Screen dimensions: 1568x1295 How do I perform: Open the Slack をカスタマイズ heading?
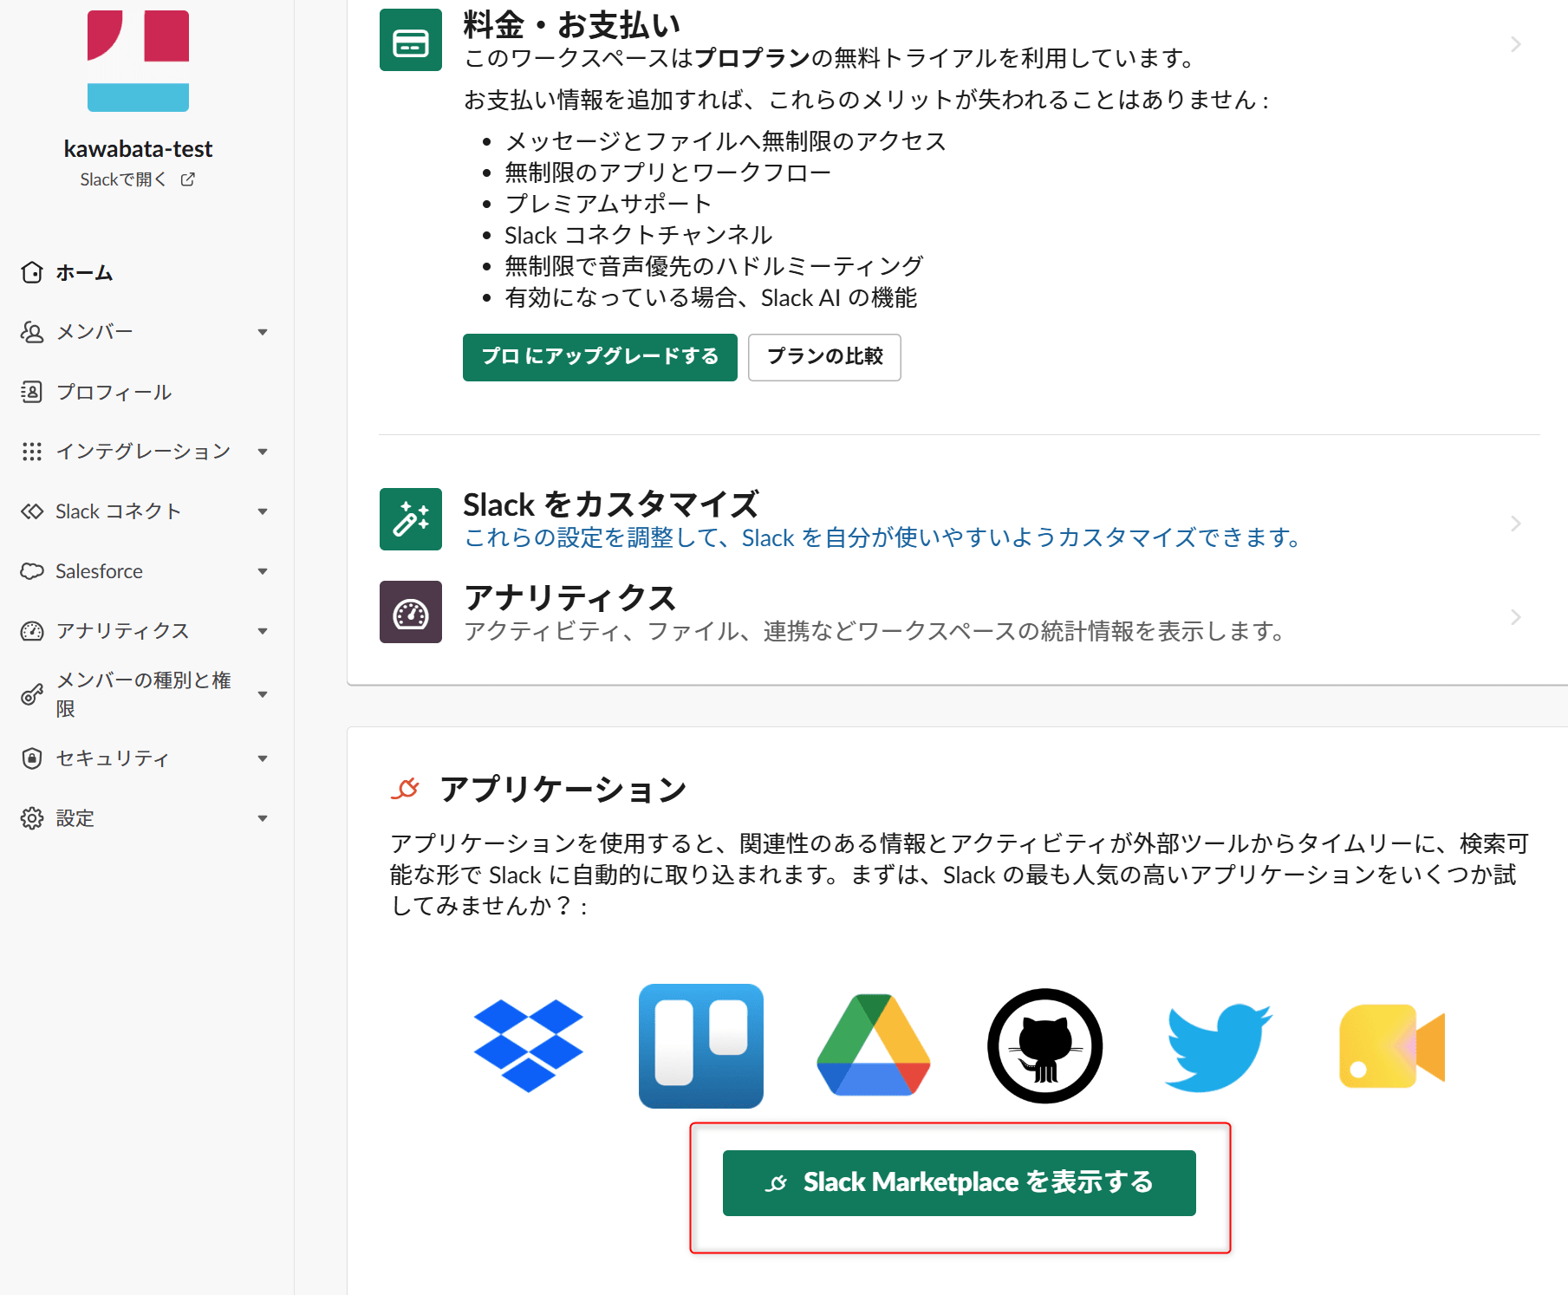pyautogui.click(x=611, y=504)
